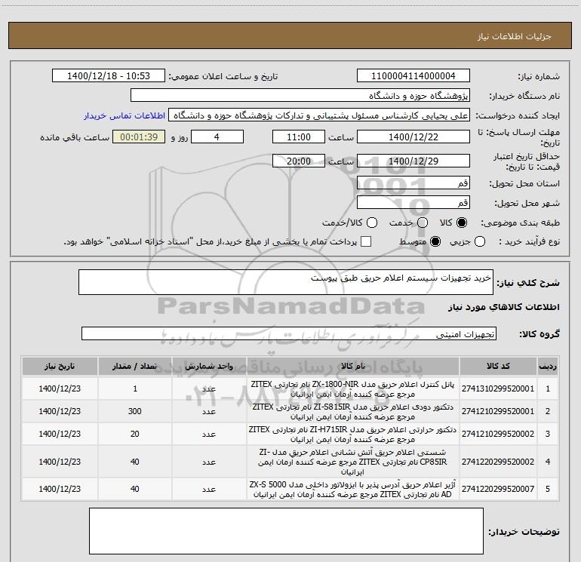The image size is (581, 562).
Task: Open the buyer contact info link
Action: click(124, 115)
